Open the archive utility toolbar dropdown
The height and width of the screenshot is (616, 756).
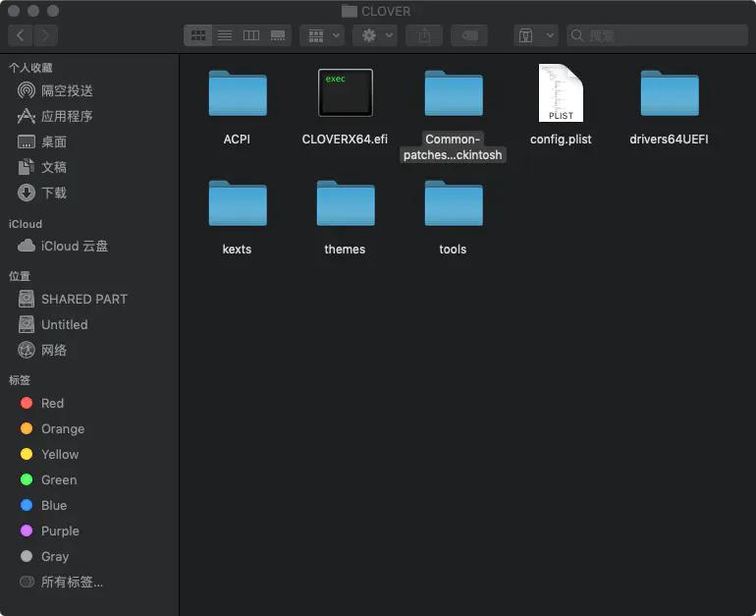click(536, 35)
